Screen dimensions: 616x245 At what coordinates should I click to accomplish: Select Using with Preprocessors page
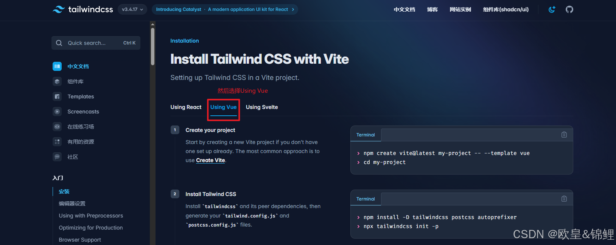91,216
